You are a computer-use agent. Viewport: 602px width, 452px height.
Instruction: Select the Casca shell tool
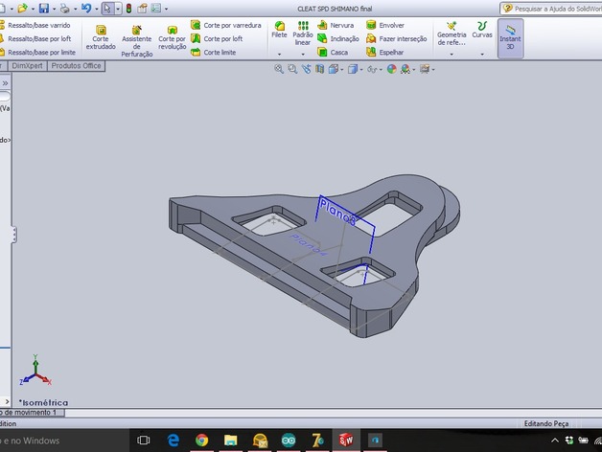[x=333, y=52]
